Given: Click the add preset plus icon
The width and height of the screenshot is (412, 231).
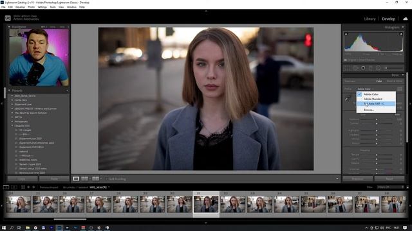Looking at the screenshot, I should [x=67, y=90].
